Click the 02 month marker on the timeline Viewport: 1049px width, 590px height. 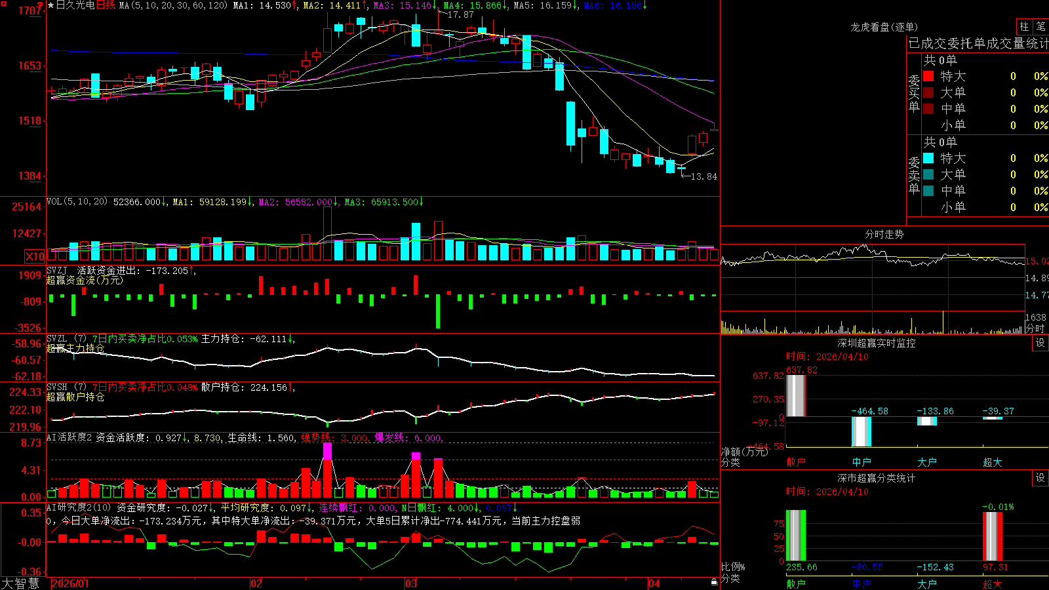[256, 583]
